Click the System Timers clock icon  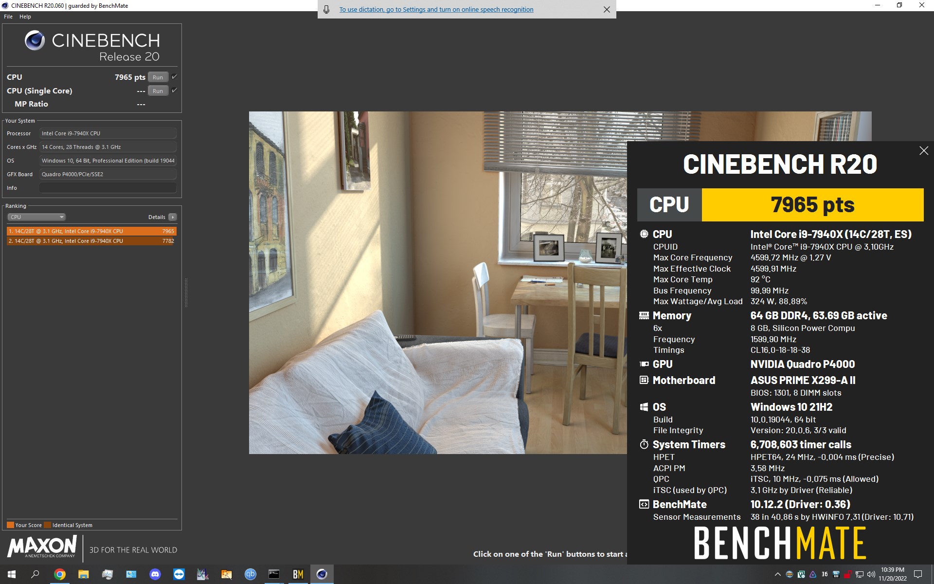pyautogui.click(x=644, y=444)
